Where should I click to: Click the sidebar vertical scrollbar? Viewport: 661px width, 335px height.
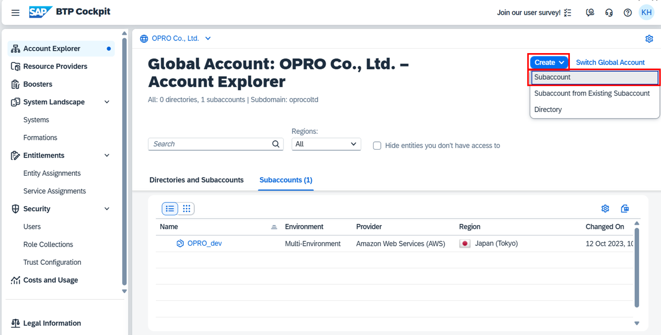click(x=124, y=161)
